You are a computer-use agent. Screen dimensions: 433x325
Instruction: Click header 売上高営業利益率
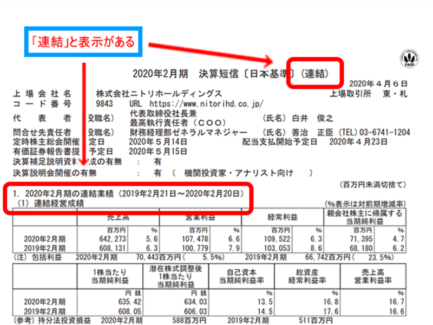coord(373,276)
